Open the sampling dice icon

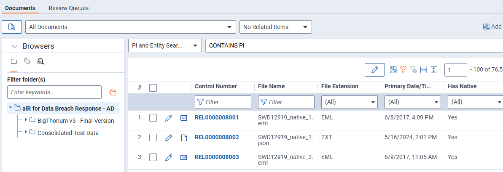click(x=393, y=70)
